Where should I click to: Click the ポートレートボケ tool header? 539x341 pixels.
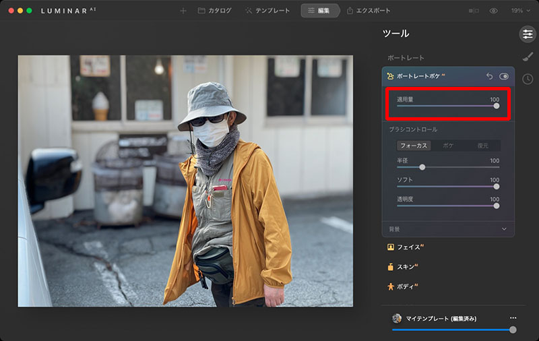448,76
